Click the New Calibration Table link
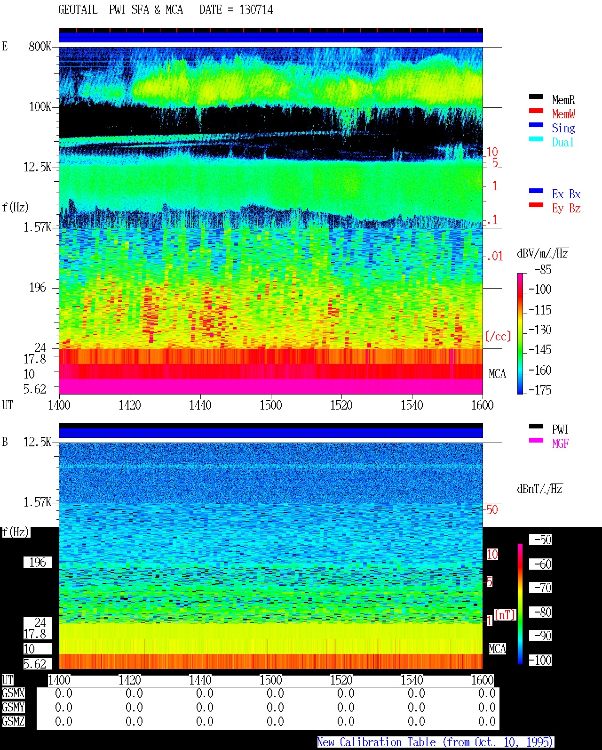602x750 pixels. tap(435, 742)
